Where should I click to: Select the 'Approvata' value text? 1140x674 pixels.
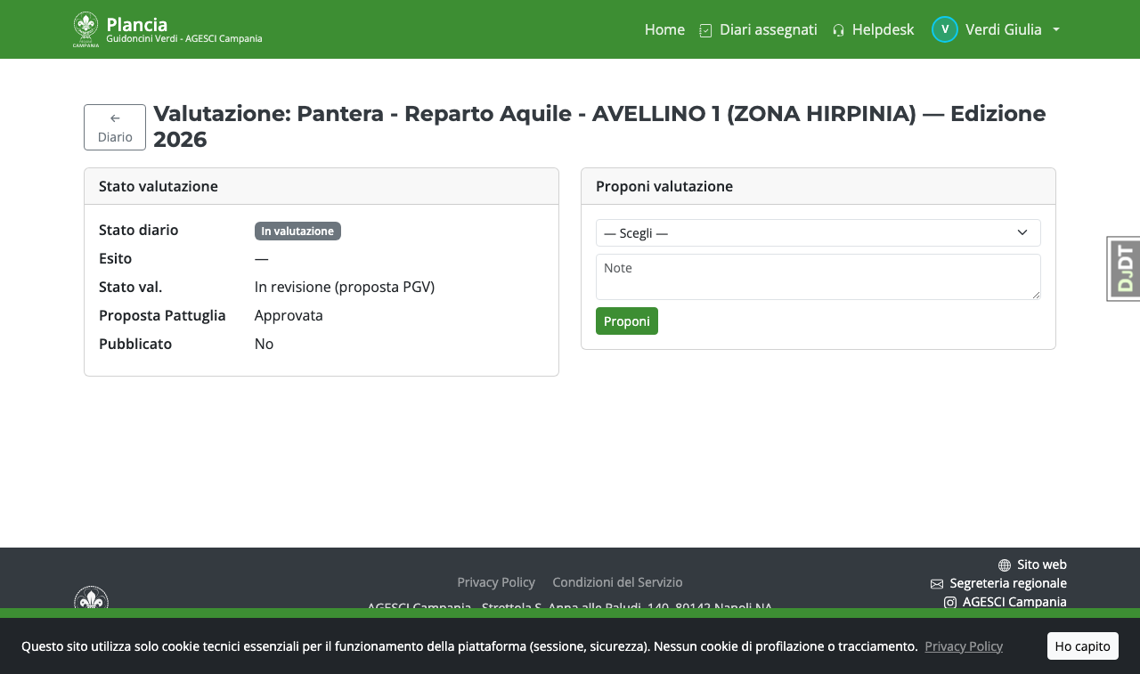point(289,315)
